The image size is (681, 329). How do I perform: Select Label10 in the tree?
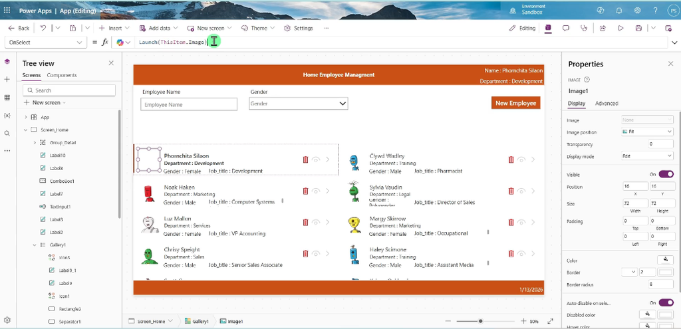58,156
